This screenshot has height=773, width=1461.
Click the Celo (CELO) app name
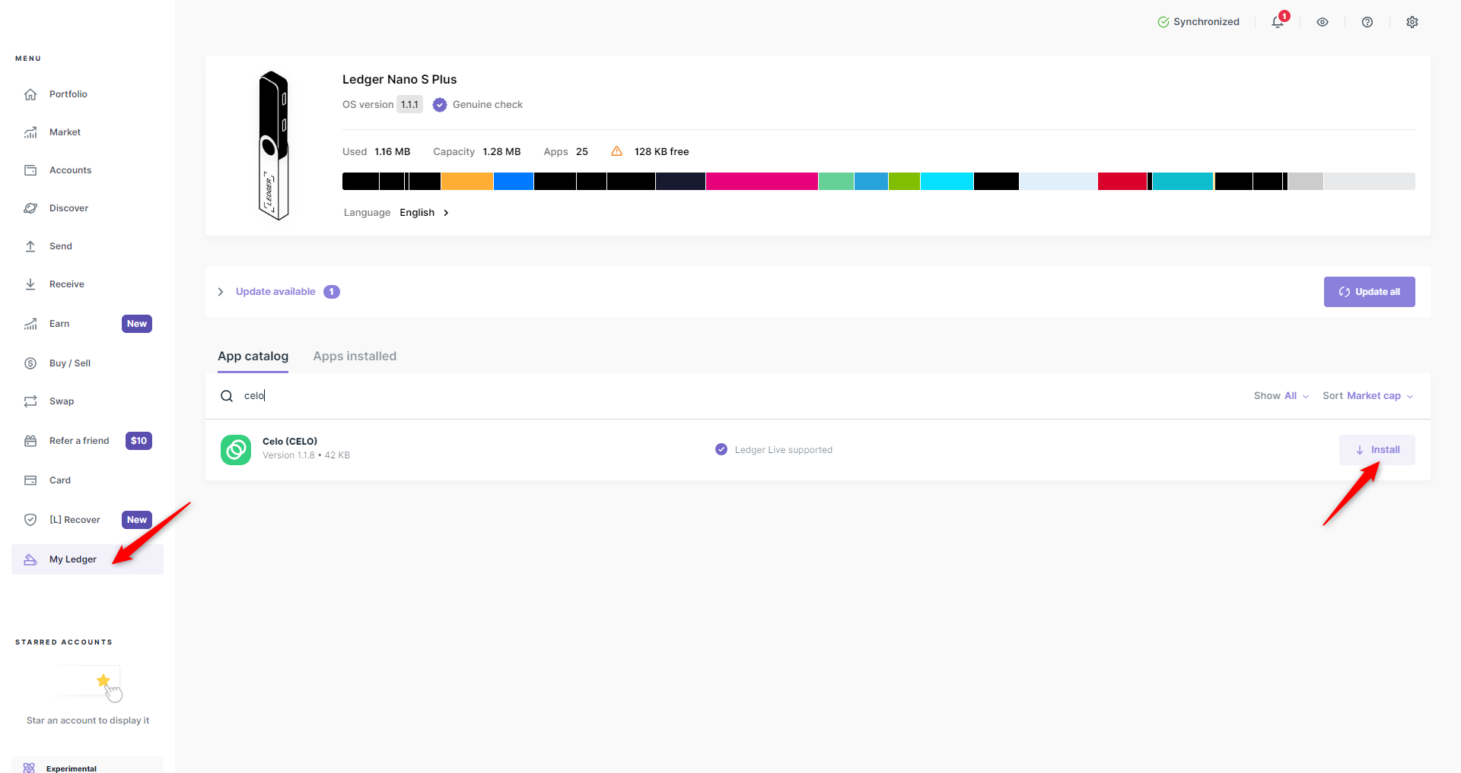(290, 442)
